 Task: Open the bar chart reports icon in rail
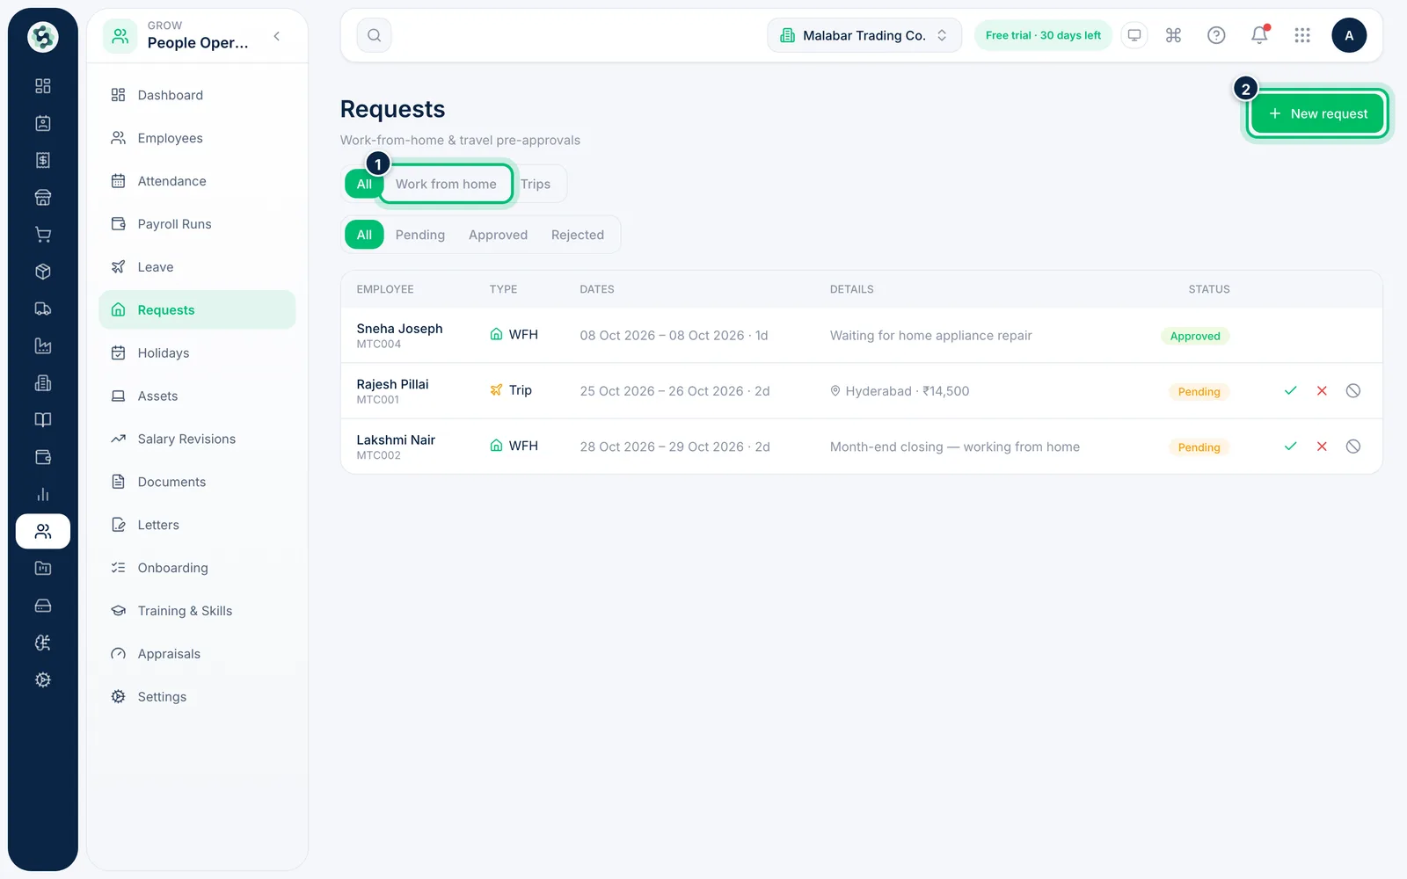(43, 494)
